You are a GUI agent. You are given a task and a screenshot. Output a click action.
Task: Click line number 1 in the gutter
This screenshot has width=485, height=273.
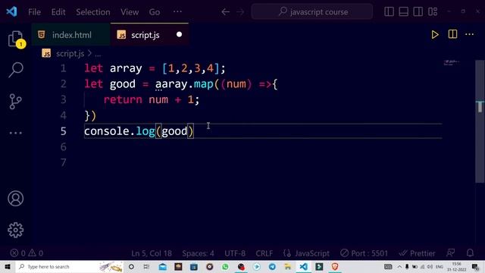[x=63, y=68]
